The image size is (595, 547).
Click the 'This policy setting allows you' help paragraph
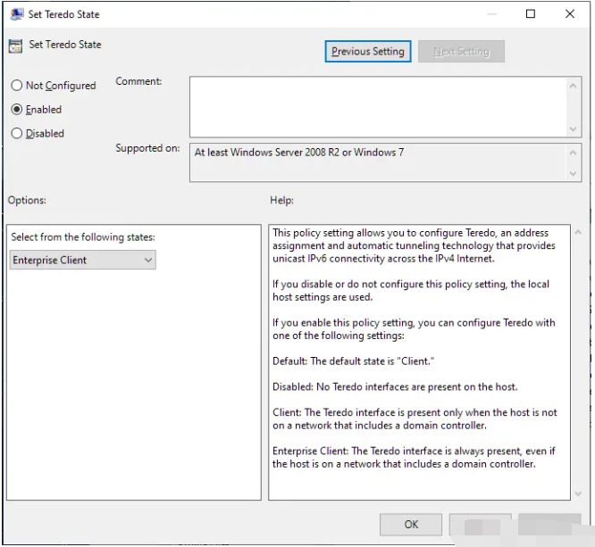coord(414,245)
